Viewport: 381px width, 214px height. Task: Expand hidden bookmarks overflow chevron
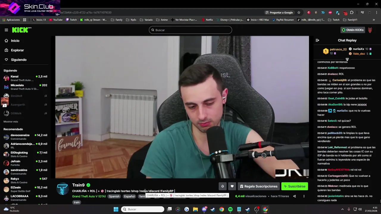pyautogui.click(x=374, y=20)
